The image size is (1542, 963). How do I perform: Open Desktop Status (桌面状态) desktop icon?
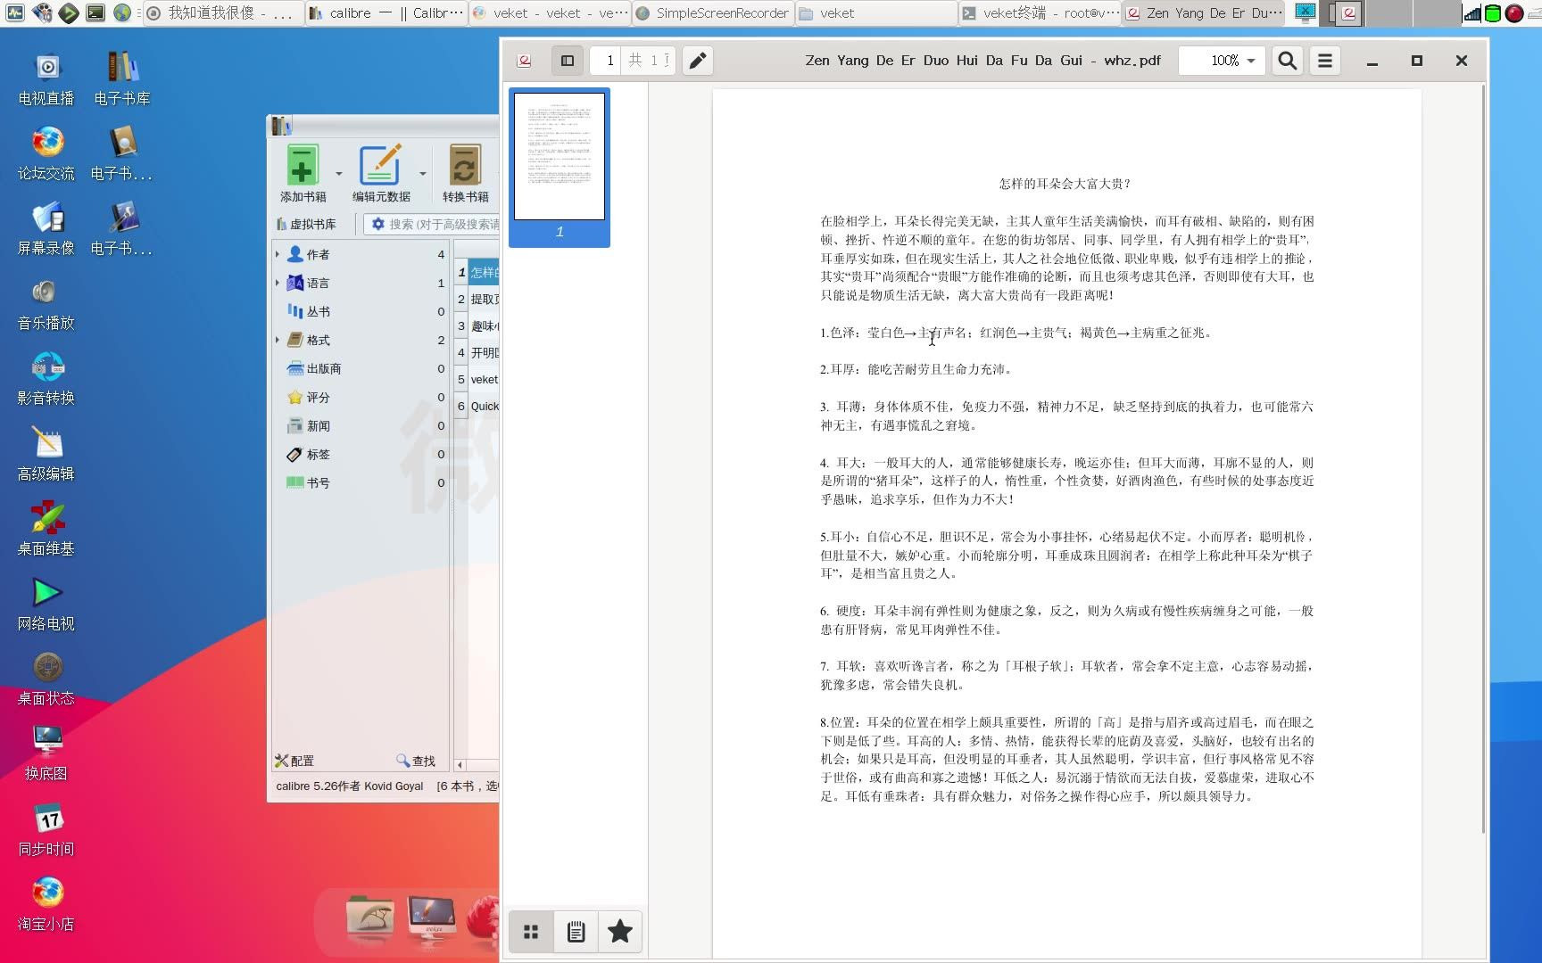point(46,679)
